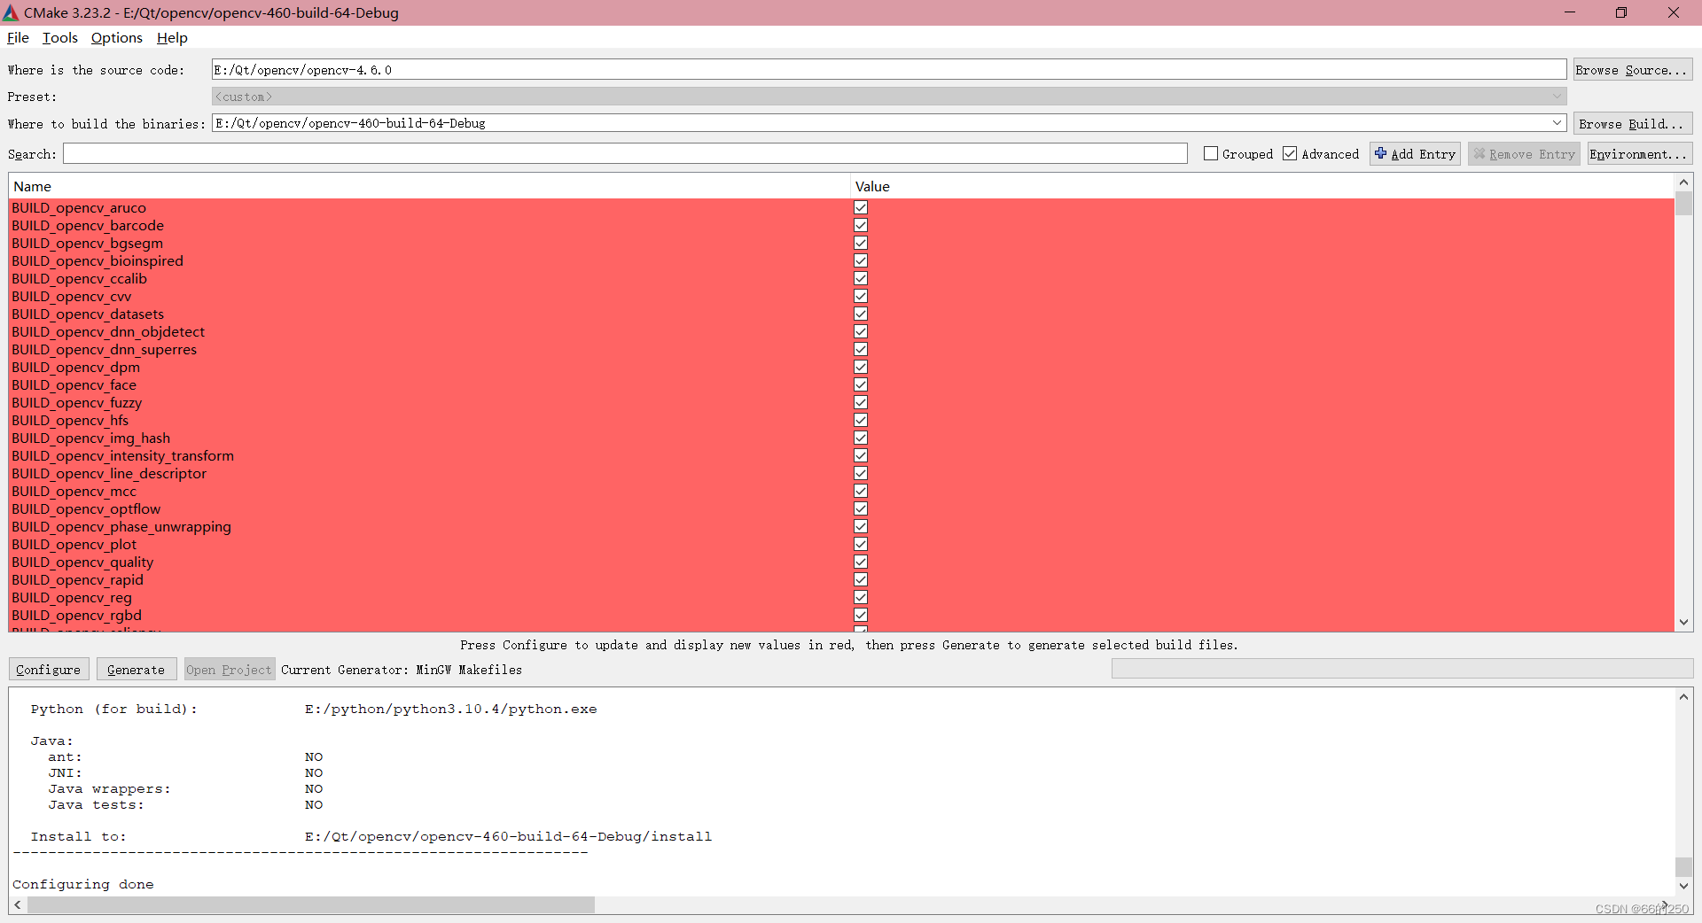
Task: Click the Remove Entry button
Action: (x=1524, y=154)
